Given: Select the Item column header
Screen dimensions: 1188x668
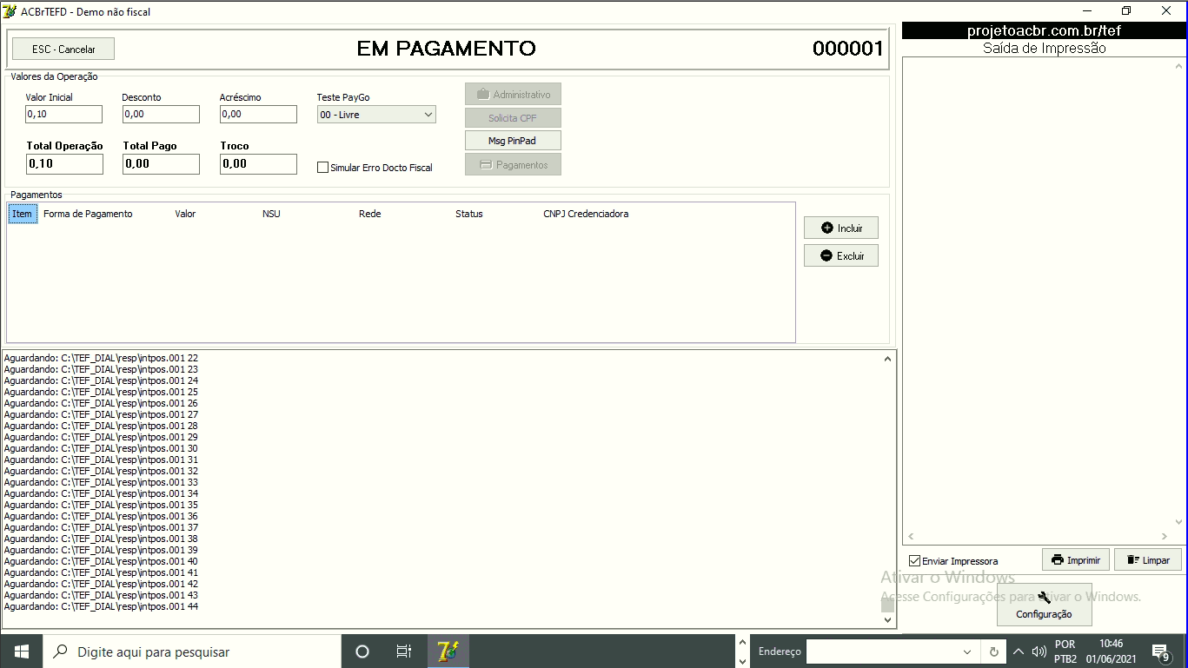Looking at the screenshot, I should 23,214.
